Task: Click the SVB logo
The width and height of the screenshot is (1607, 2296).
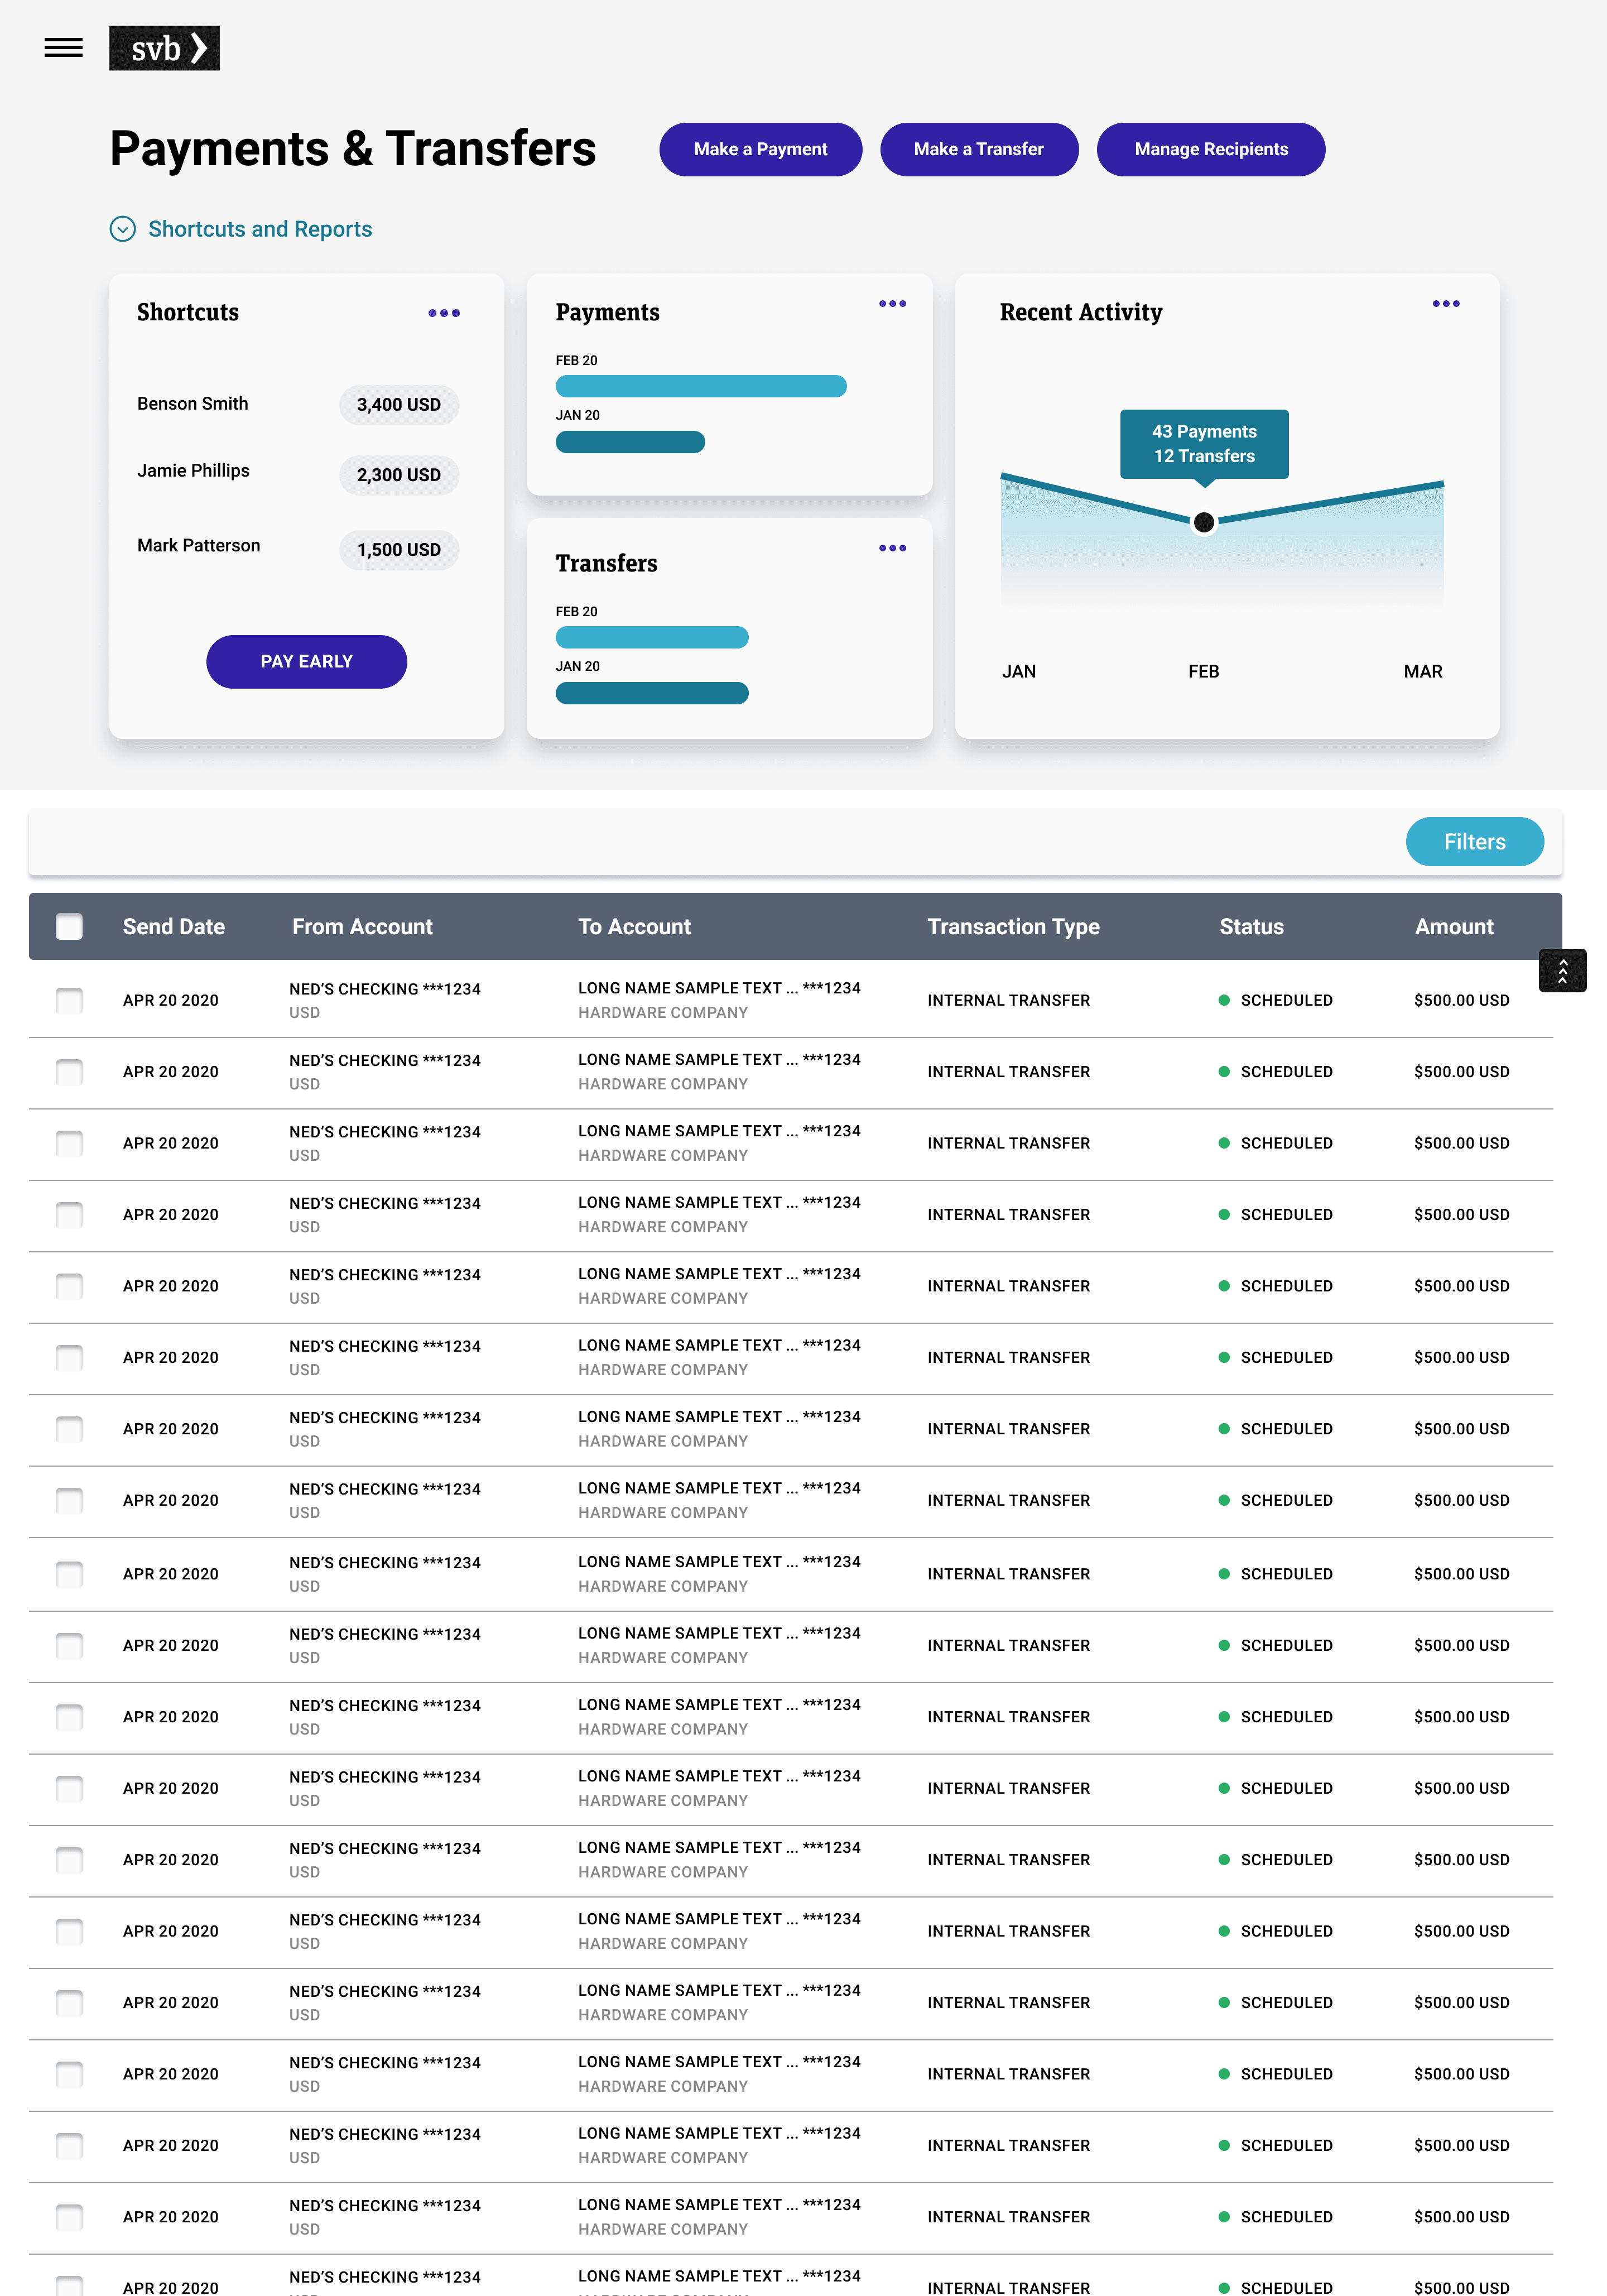Action: 164,48
